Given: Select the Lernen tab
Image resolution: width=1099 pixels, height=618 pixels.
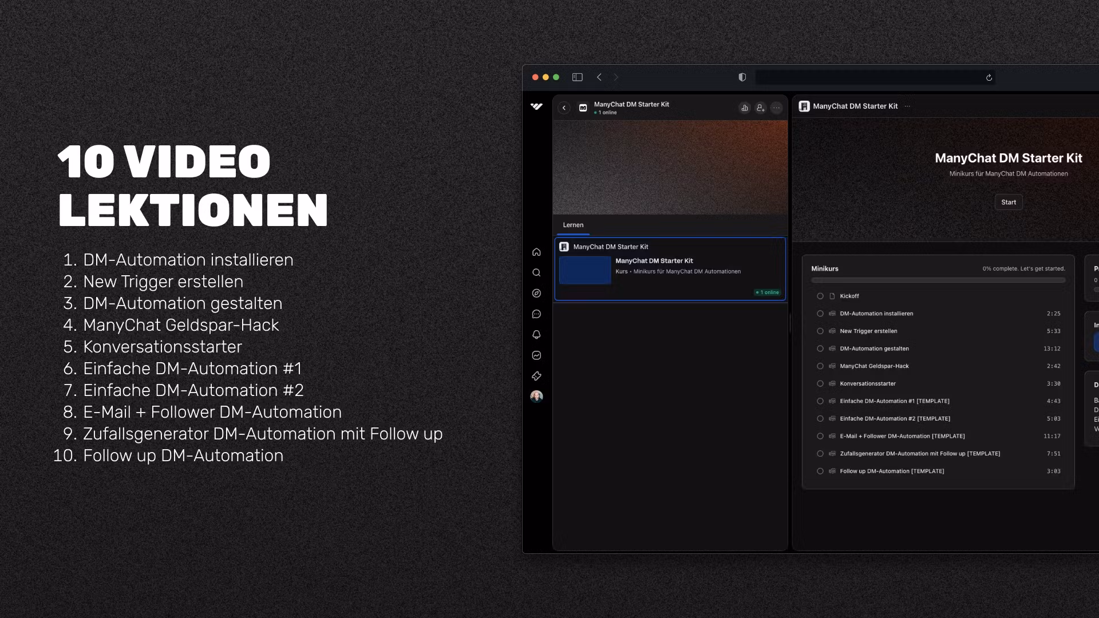Looking at the screenshot, I should (x=573, y=225).
